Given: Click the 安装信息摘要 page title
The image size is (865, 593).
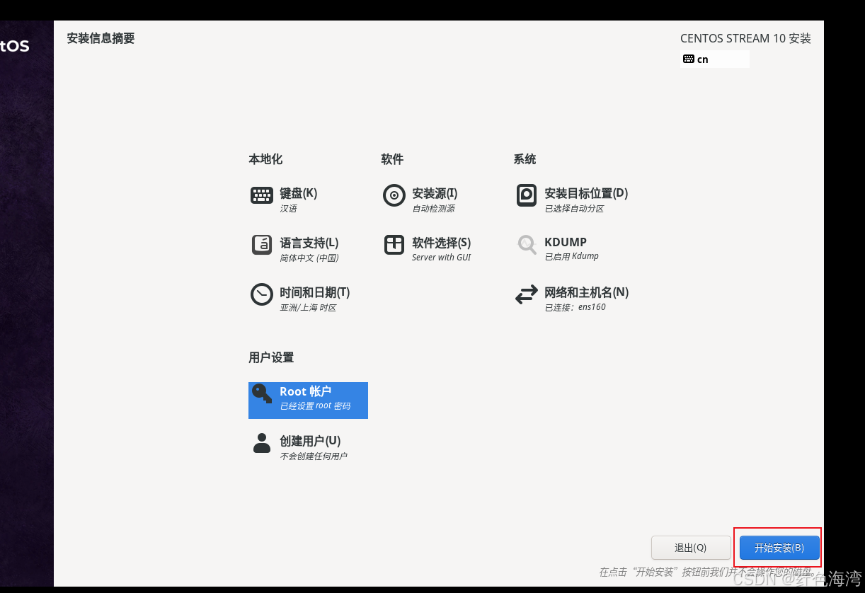Looking at the screenshot, I should click(101, 38).
